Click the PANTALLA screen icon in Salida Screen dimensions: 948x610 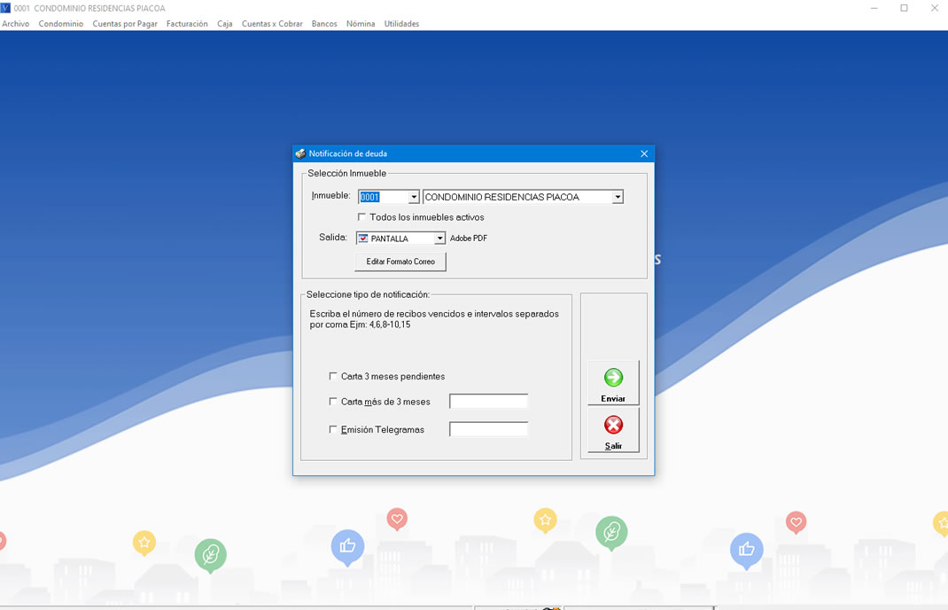363,239
